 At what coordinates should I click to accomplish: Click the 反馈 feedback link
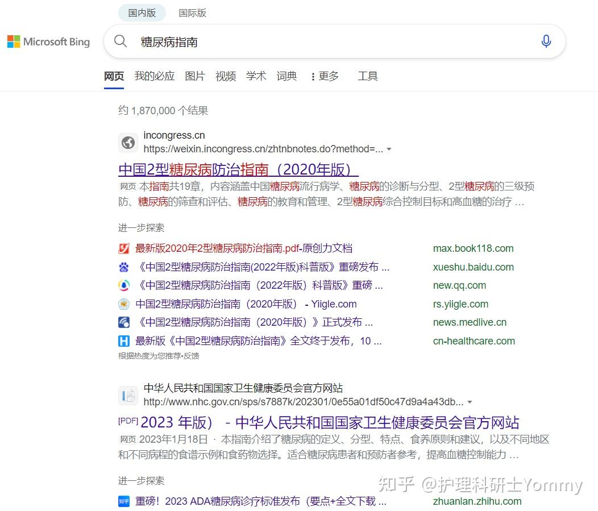click(192, 356)
